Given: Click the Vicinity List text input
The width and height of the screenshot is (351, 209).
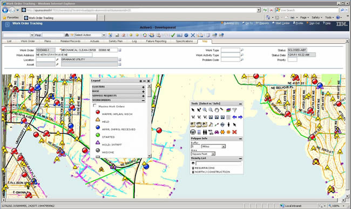Looking at the screenshot, I should [218, 163].
